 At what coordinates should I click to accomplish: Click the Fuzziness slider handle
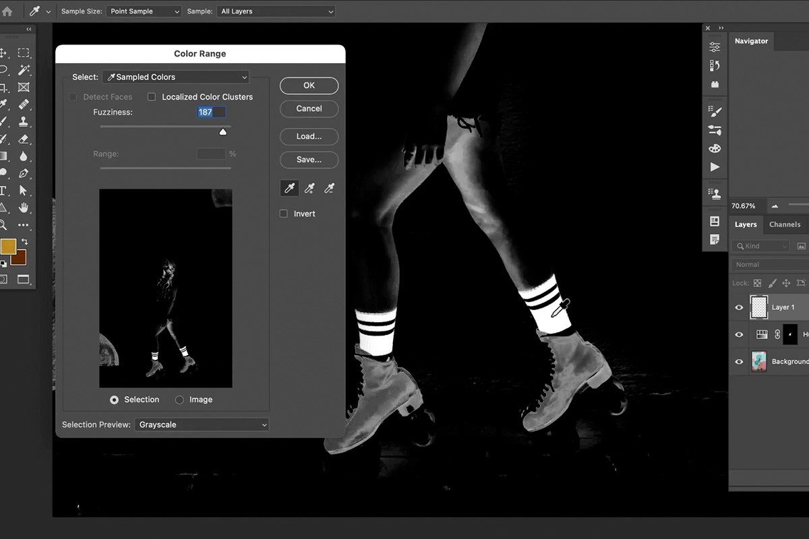[x=222, y=131]
